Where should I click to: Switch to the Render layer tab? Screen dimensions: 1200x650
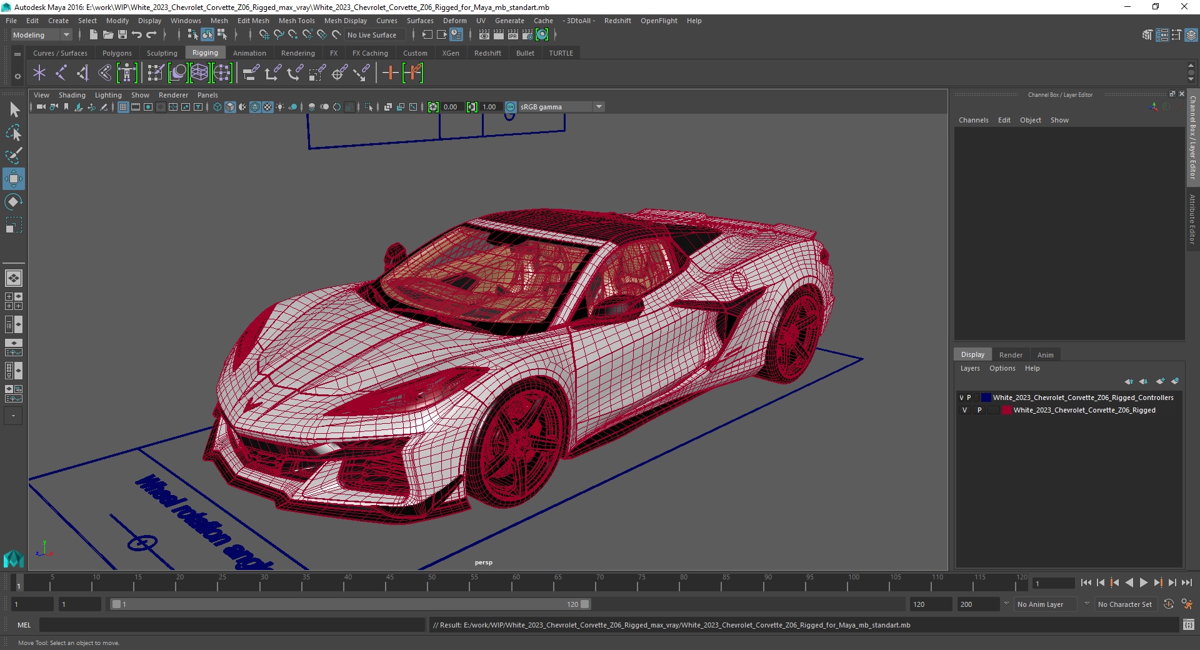pos(1011,355)
